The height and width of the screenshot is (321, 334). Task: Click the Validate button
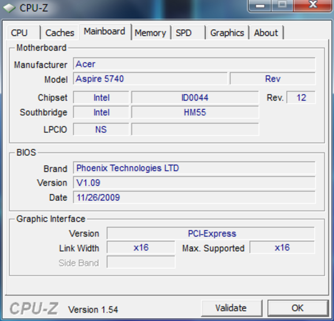pyautogui.click(x=231, y=308)
